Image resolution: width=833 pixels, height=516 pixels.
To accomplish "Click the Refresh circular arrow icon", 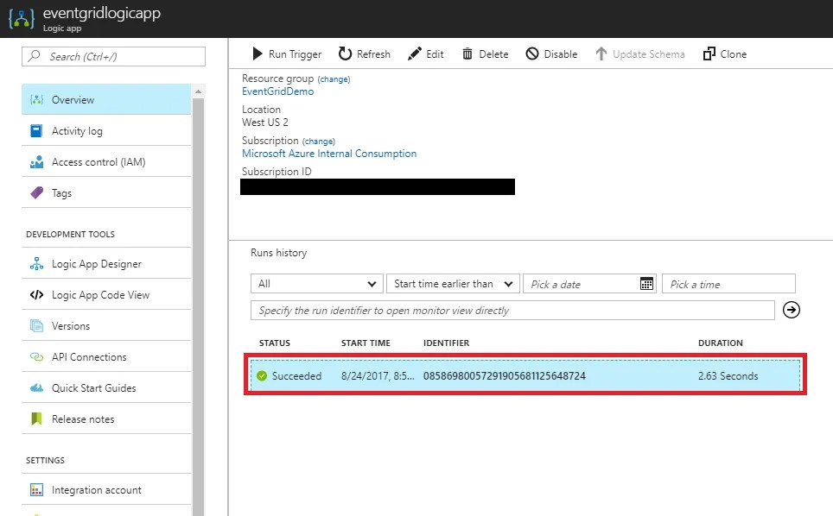I will click(x=345, y=53).
